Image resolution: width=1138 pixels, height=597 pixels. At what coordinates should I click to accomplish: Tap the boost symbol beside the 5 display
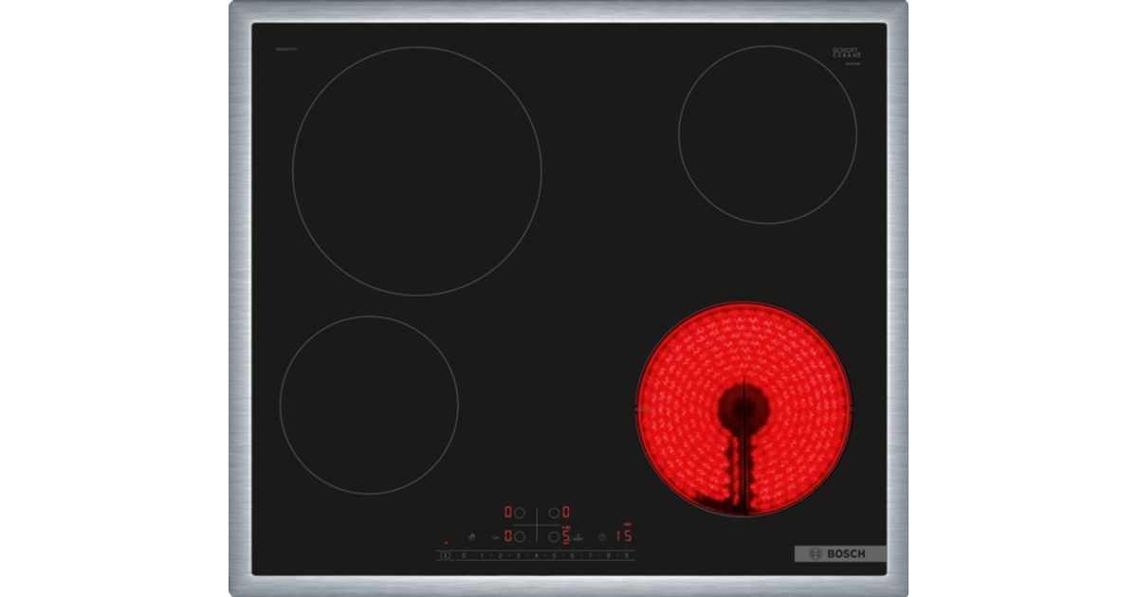click(578, 536)
